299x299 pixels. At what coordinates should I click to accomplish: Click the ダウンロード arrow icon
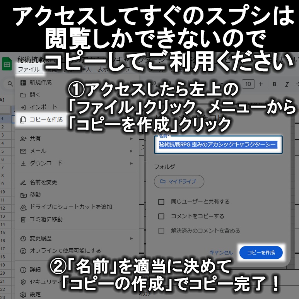pyautogui.click(x=23, y=163)
